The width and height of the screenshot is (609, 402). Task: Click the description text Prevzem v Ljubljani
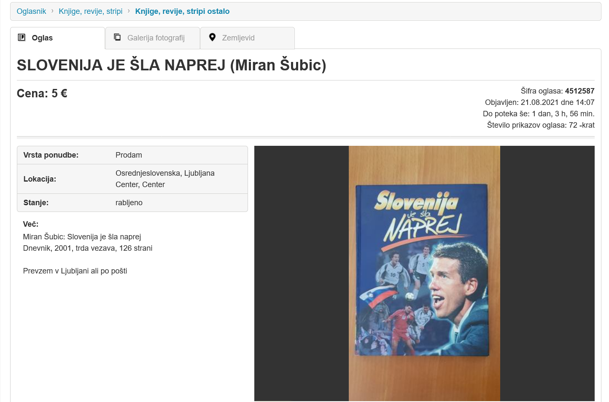(75, 271)
